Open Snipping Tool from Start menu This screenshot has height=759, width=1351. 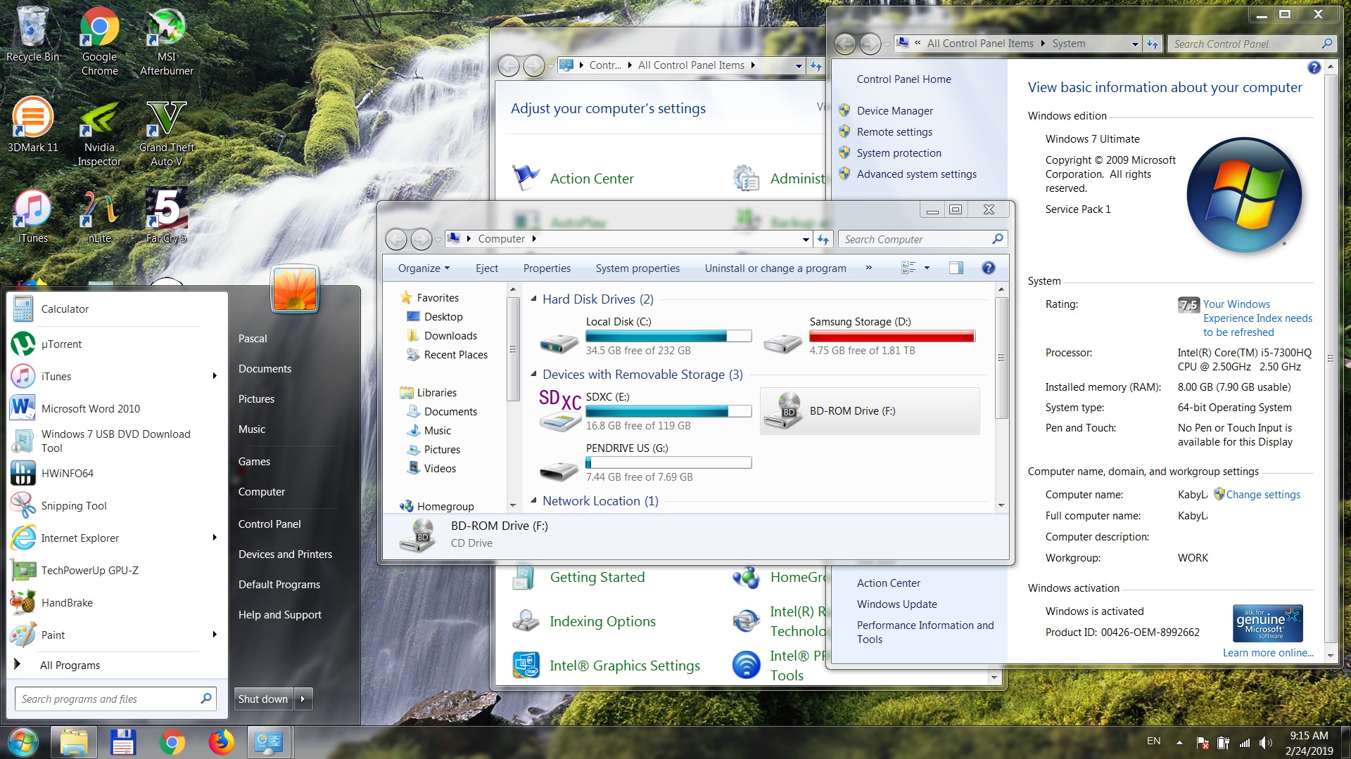(x=74, y=505)
